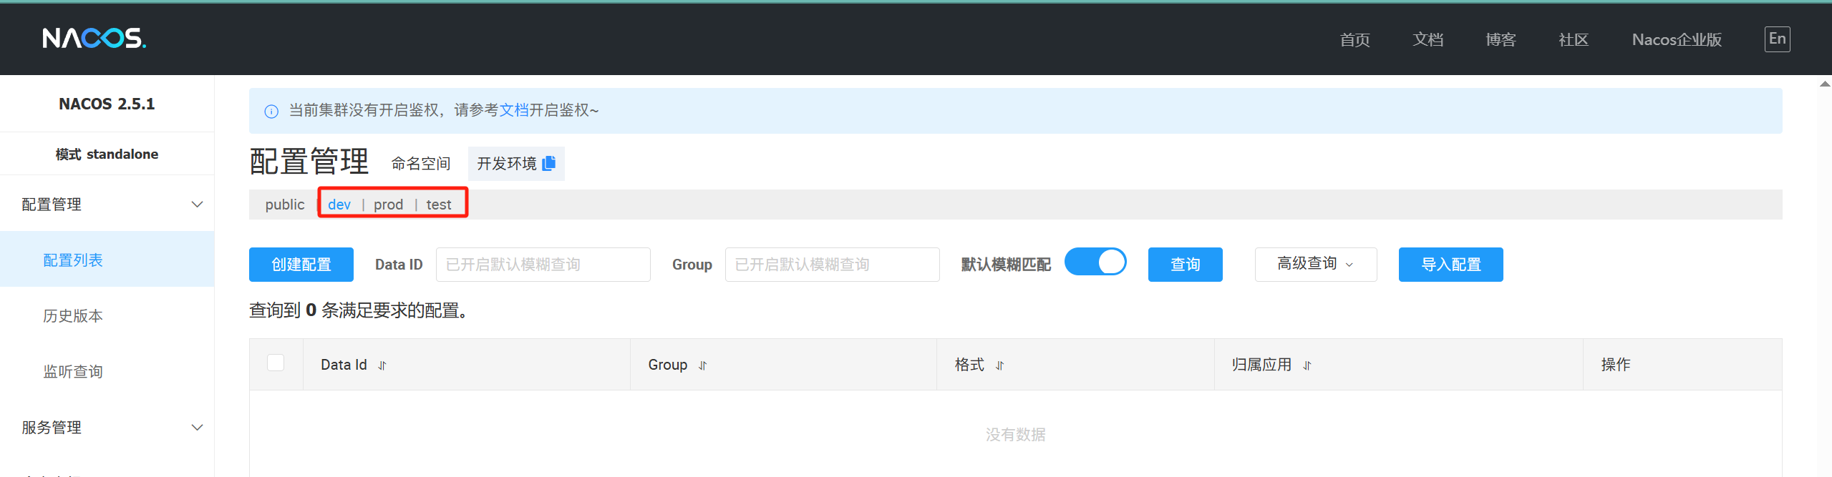Viewport: 1832px width, 477px height.
Task: Open the 文档 link in auth notice
Action: (x=513, y=110)
